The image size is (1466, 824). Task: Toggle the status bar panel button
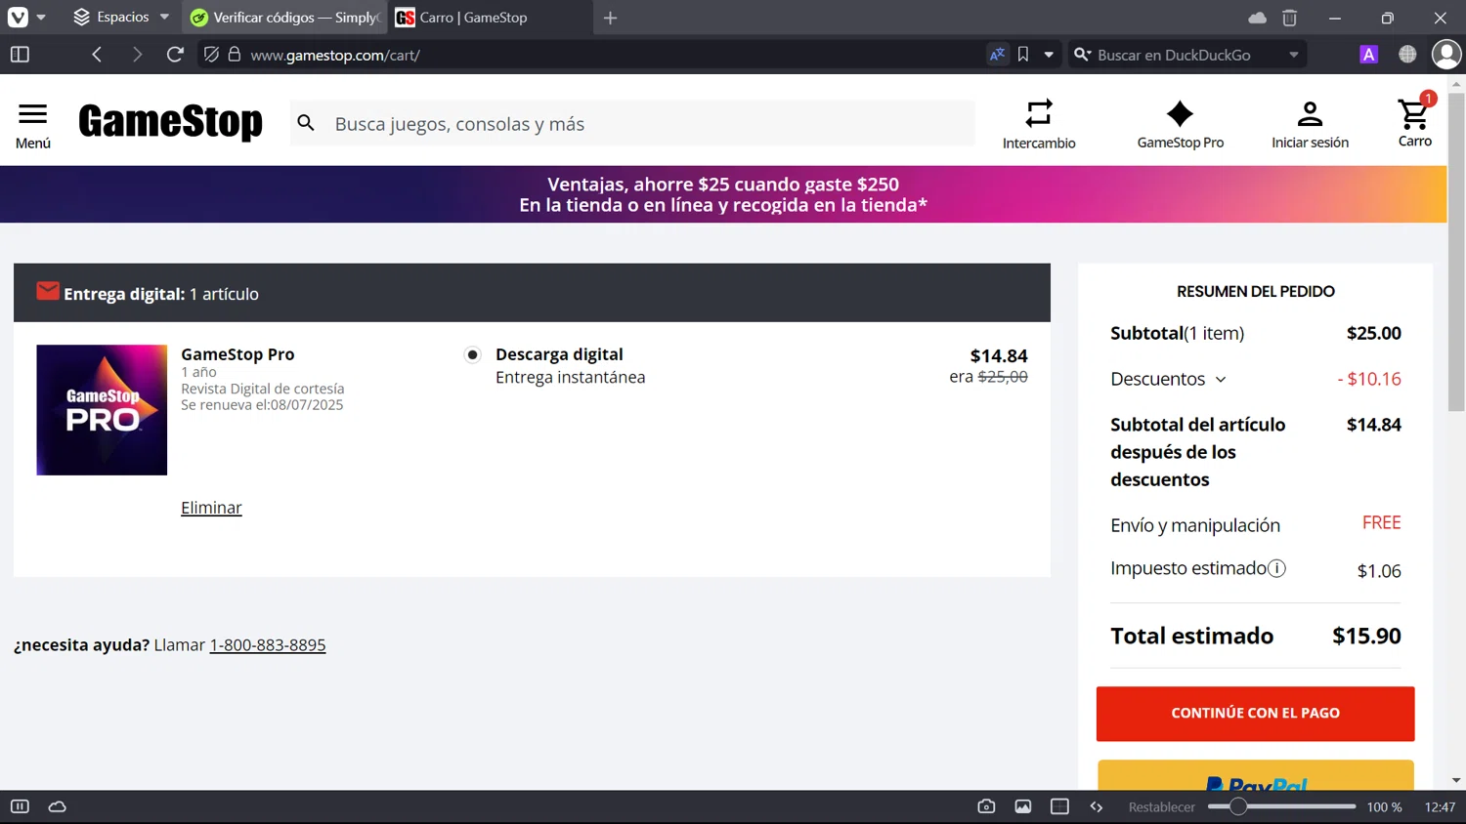point(20,806)
